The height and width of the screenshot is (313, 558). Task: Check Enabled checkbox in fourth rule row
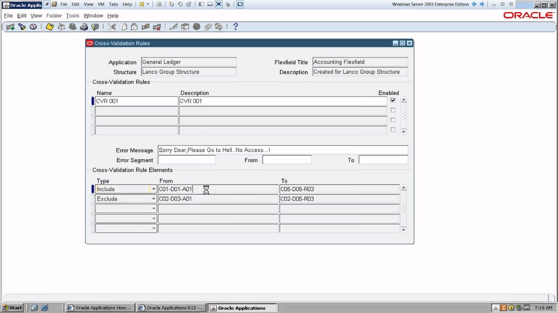coord(393,130)
